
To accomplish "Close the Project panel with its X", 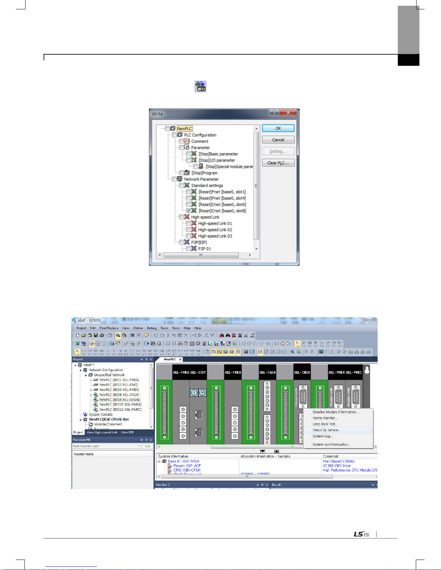I will (151, 360).
